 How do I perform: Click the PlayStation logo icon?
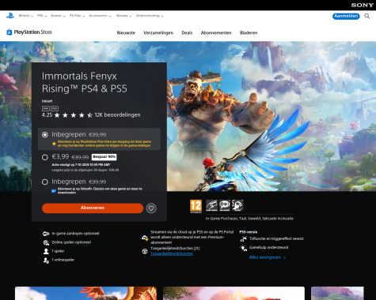pos(10,16)
